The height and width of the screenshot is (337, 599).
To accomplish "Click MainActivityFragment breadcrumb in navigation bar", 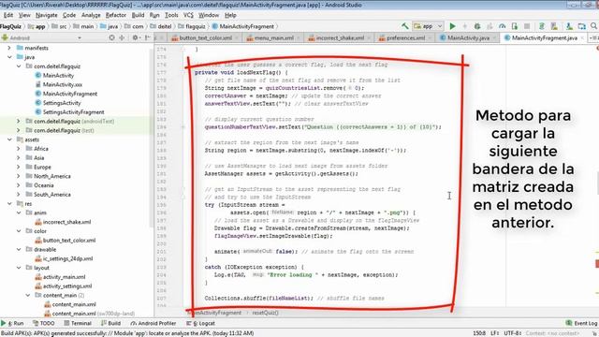I will click(x=243, y=26).
